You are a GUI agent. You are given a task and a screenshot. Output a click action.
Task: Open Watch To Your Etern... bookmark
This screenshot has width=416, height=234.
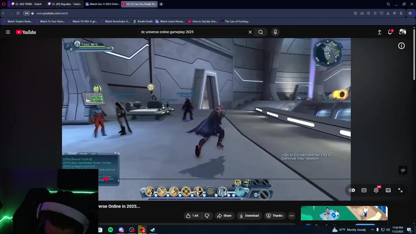click(x=50, y=21)
